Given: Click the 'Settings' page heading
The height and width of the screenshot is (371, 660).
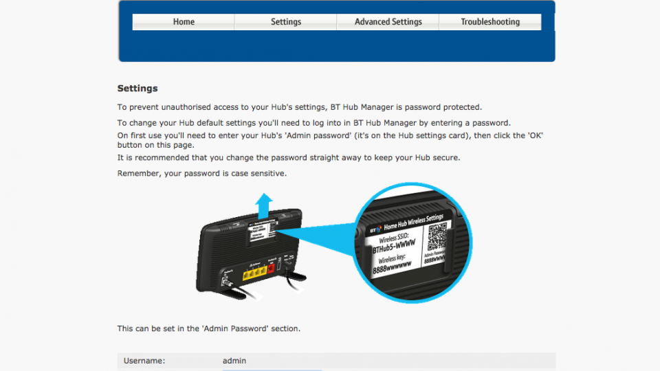Looking at the screenshot, I should (x=137, y=89).
